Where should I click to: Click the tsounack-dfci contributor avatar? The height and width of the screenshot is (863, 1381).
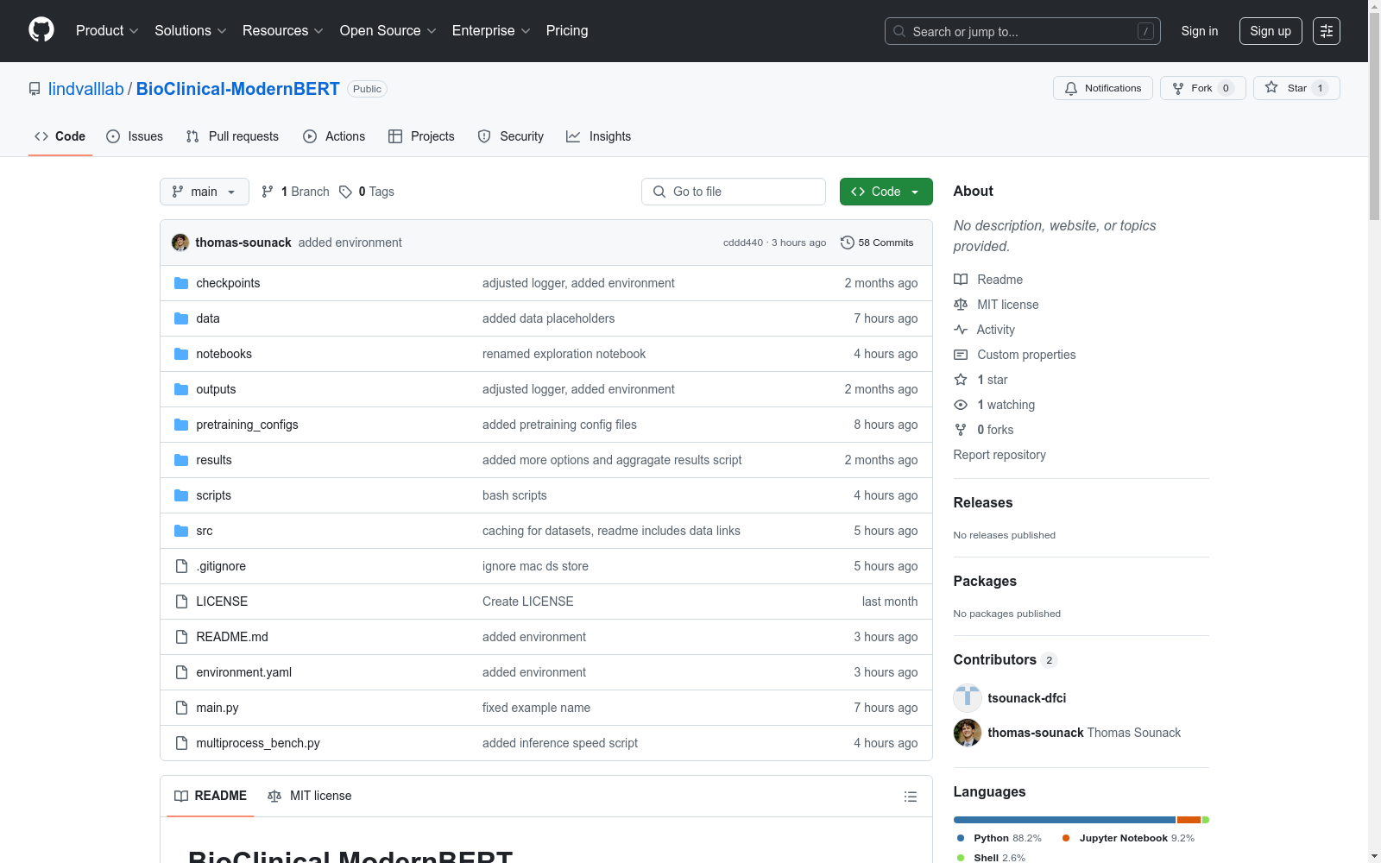click(x=968, y=698)
